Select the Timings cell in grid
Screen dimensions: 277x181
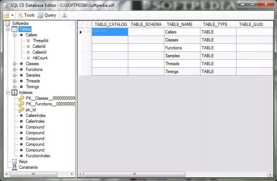(x=182, y=72)
